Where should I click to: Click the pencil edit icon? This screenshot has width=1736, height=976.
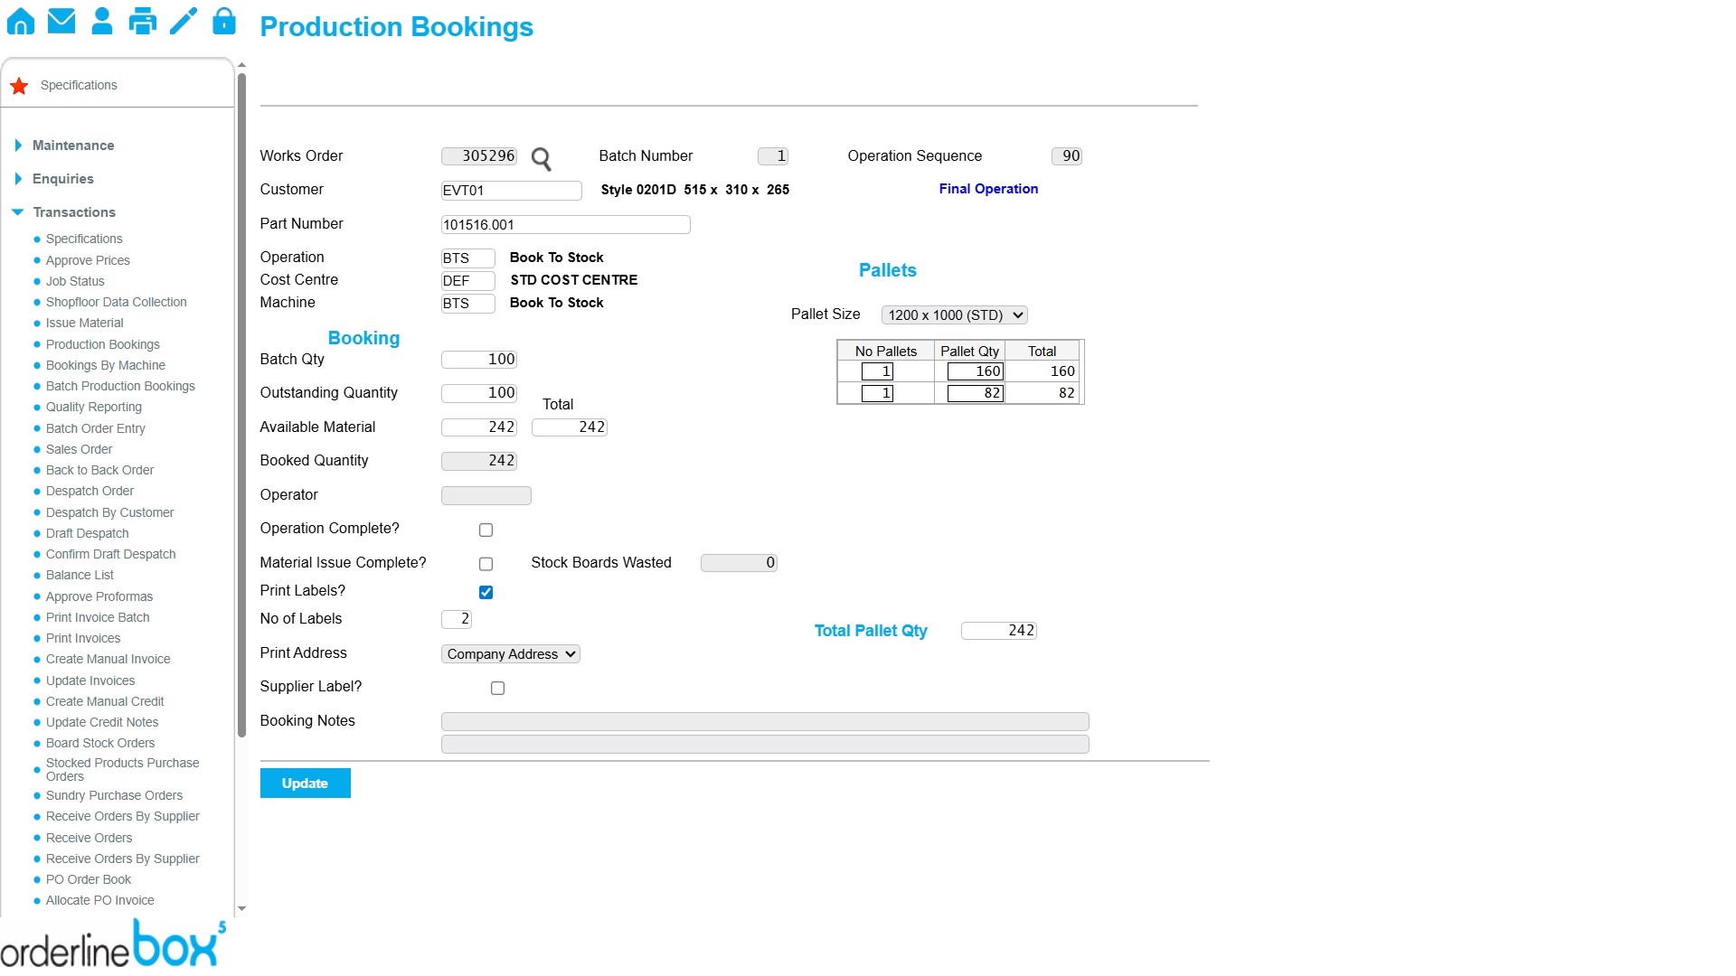184,21
